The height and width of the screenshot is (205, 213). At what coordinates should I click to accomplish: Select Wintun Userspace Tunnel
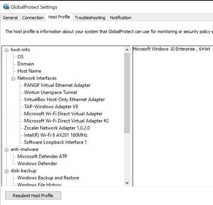pyautogui.click(x=51, y=92)
